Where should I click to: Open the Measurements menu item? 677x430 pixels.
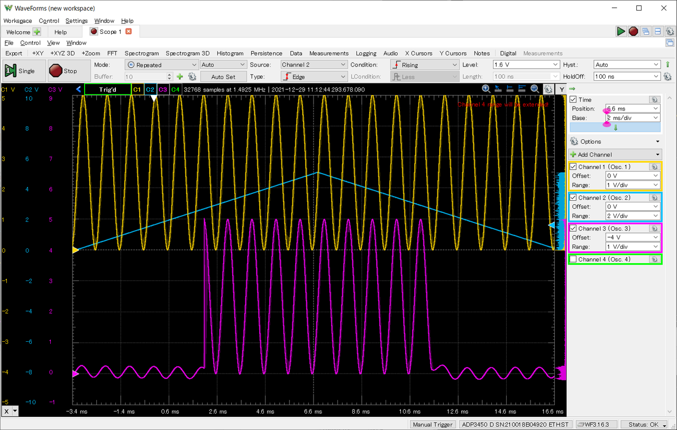tap(328, 53)
